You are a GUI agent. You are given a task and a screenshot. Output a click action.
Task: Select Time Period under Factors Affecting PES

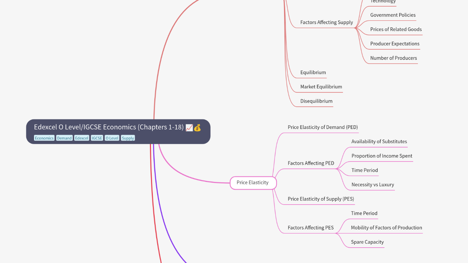(364, 213)
